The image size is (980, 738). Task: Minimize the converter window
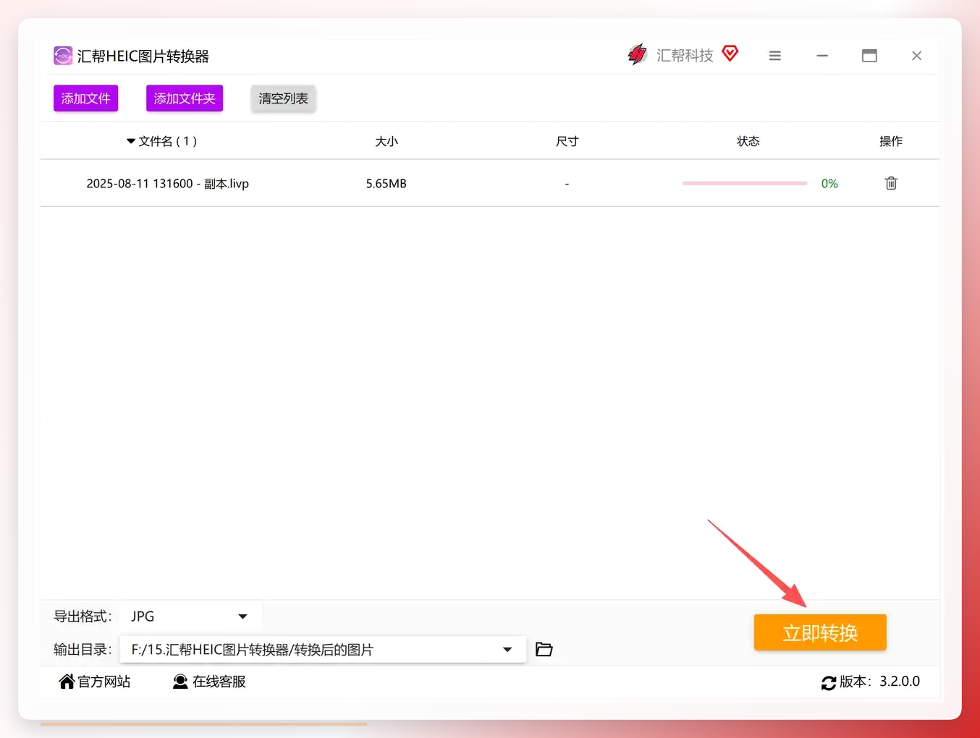tap(822, 56)
